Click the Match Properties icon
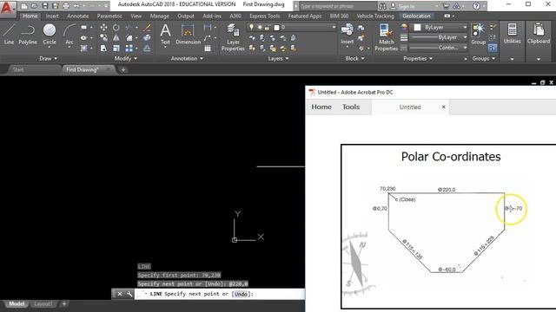556x312 pixels. 386,37
